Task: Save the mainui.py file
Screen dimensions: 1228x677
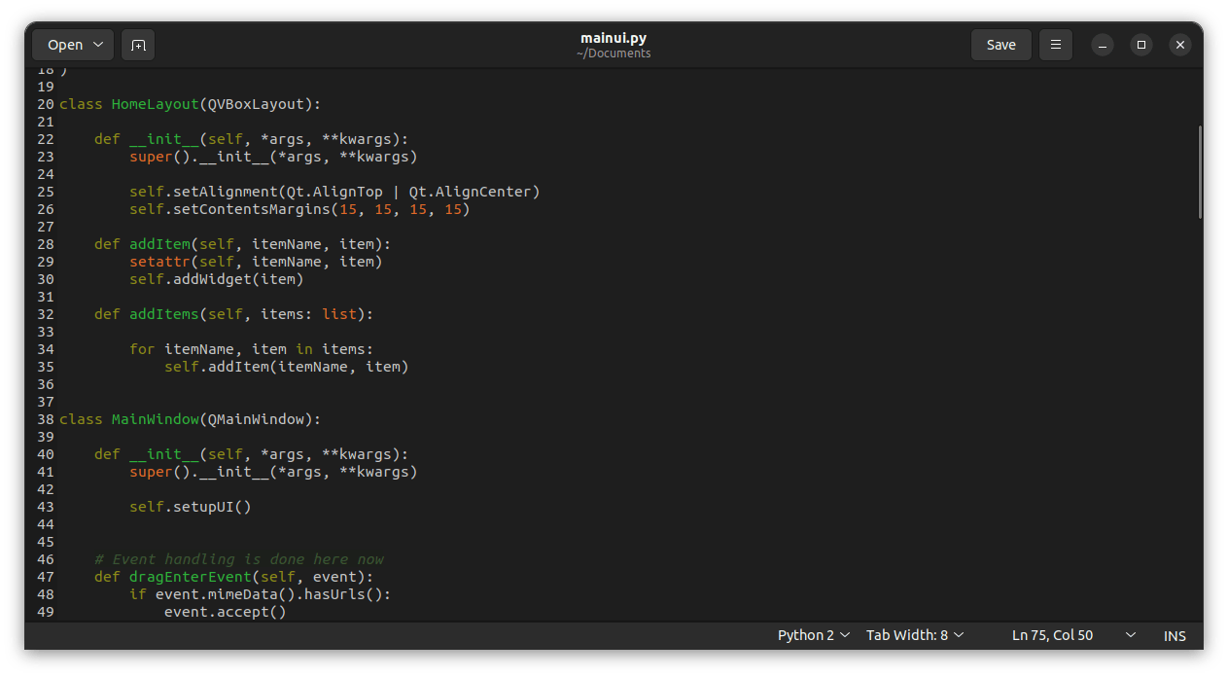Action: 1000,45
